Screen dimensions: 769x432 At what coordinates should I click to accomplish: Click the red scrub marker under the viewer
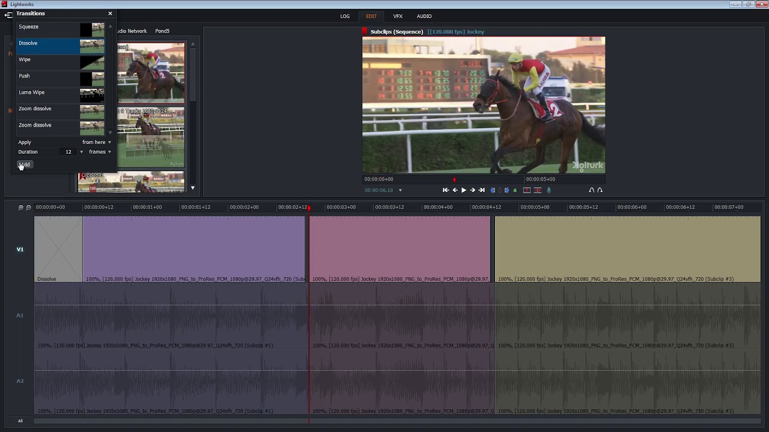454,179
